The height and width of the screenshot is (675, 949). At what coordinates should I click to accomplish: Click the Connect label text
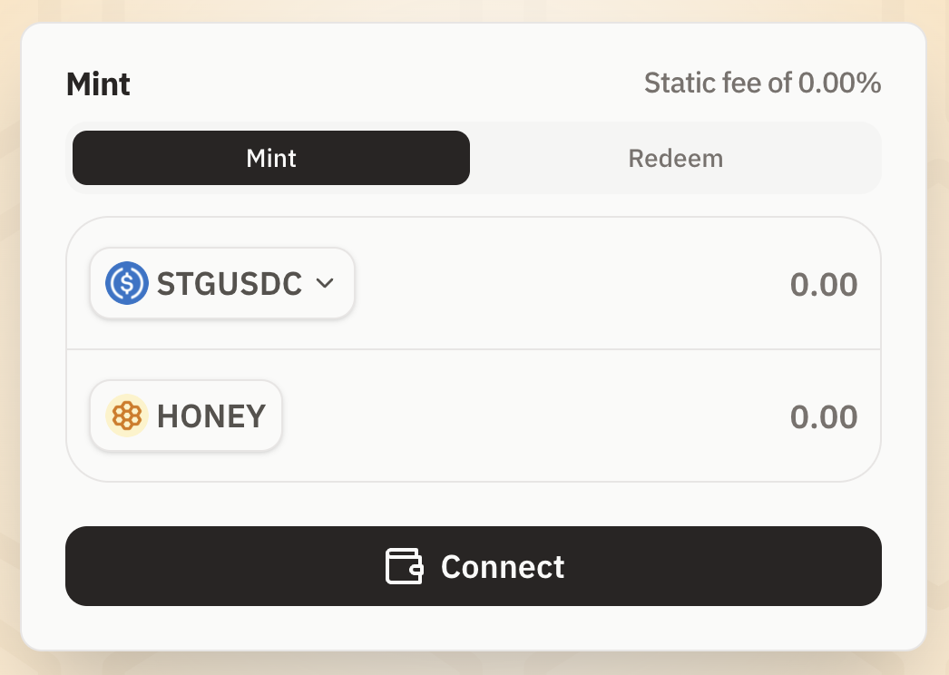tap(503, 566)
